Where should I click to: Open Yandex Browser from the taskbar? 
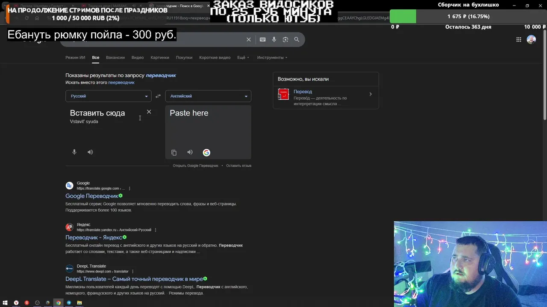pos(16,303)
